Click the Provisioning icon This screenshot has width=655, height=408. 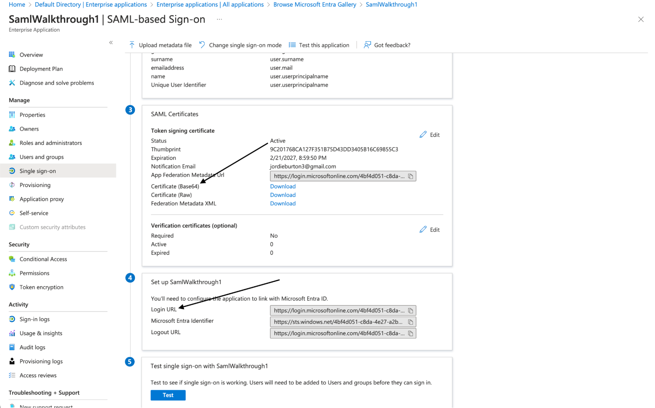click(12, 185)
